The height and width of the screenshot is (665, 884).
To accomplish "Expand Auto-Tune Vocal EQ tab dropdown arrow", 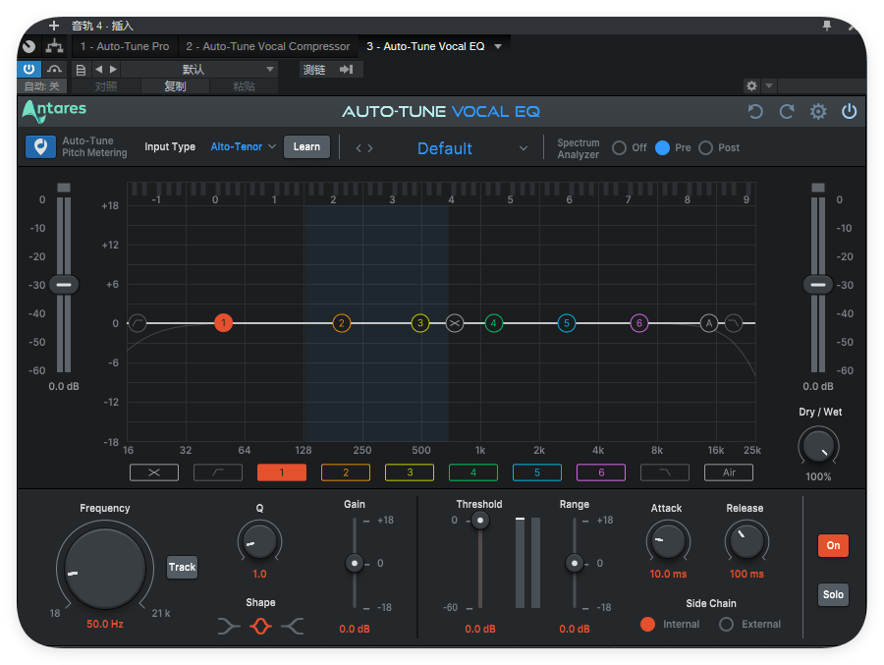I will pyautogui.click(x=498, y=46).
